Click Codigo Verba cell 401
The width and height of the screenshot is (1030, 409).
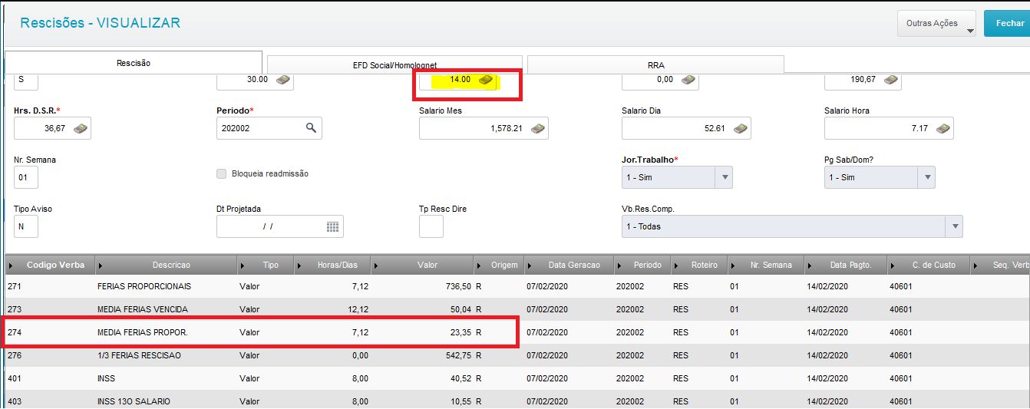tap(15, 378)
